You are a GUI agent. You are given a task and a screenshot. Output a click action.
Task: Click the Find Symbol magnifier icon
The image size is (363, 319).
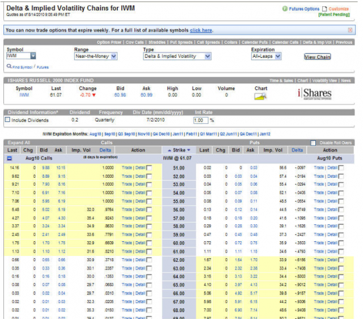[x=9, y=66]
